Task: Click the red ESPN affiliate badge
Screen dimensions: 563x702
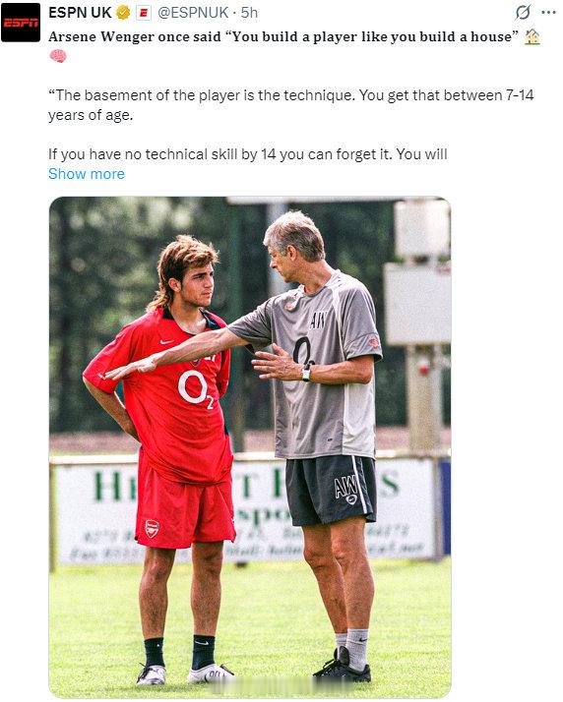Action: 144,13
